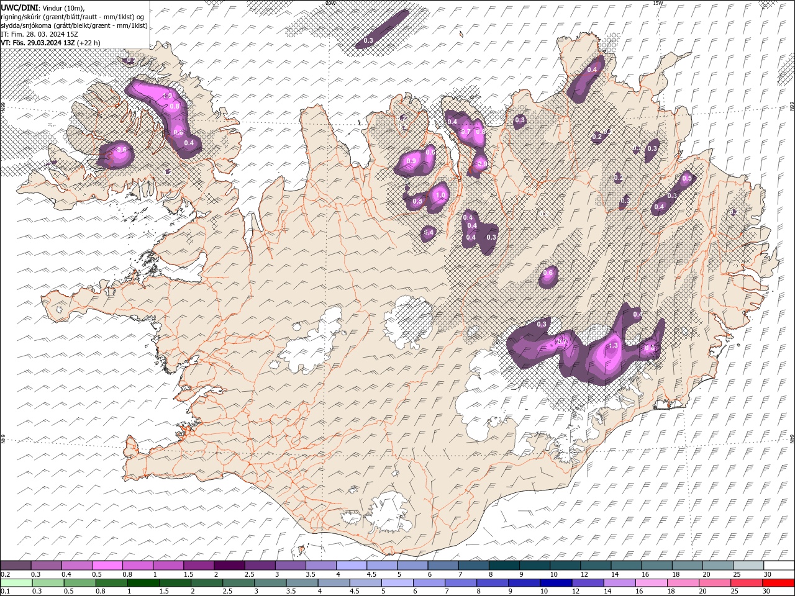Click palest green rain swatch between 0.1 and 0.3
Screen dimensions: 795x596
(x=16, y=583)
